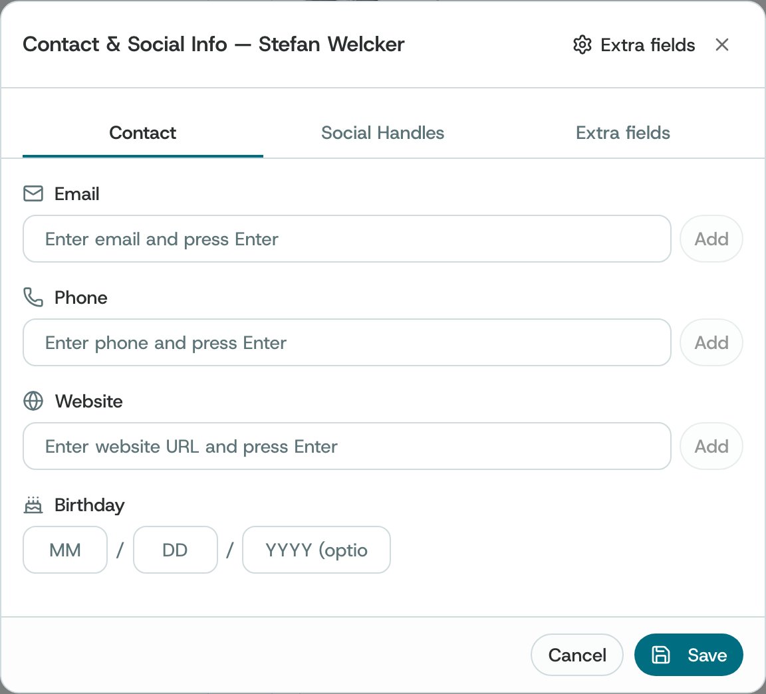Viewport: 766px width, 694px height.
Task: Click the Extra fields header button label
Action: pyautogui.click(x=648, y=45)
